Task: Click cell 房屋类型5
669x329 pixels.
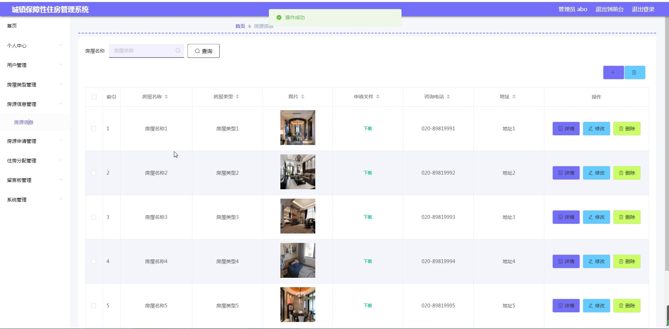Action: pos(227,306)
